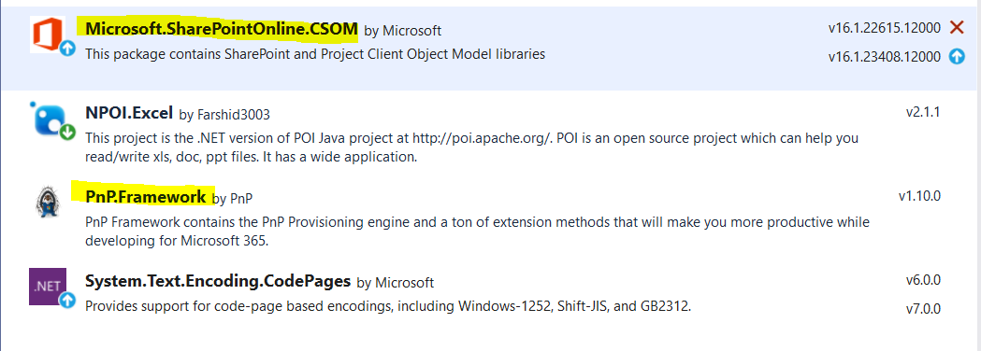The image size is (981, 351).
Task: Click the NPOI.Excel description text
Action: tap(471, 147)
